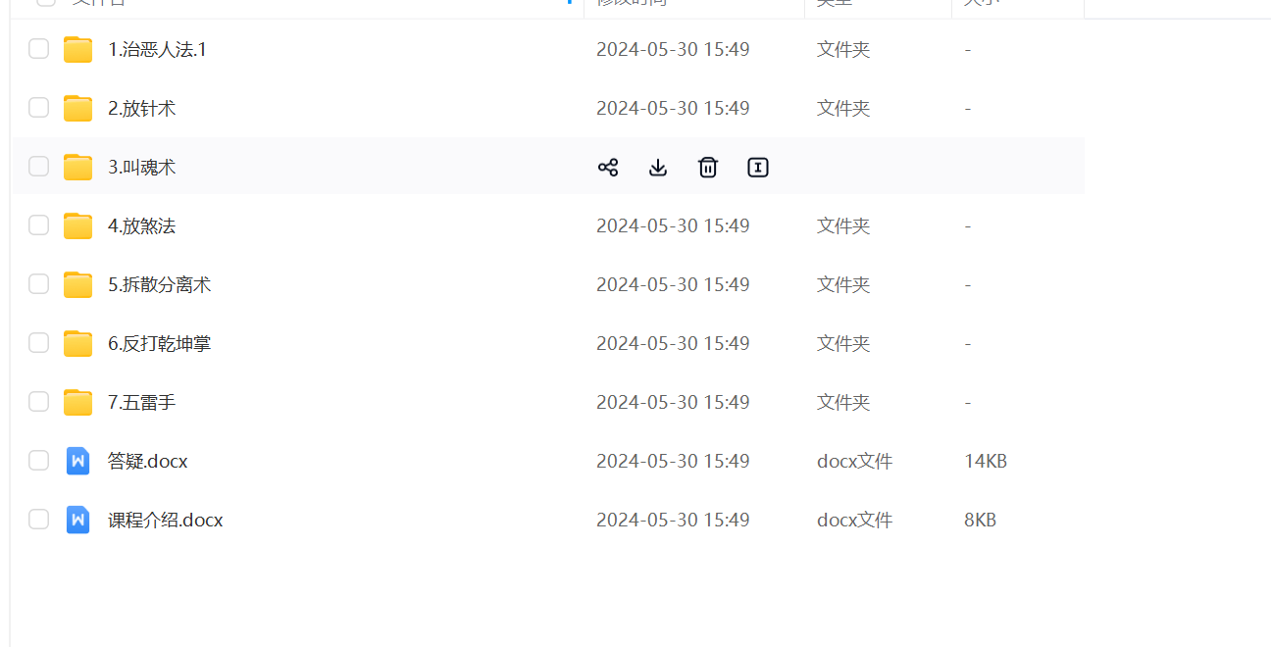1271x647 pixels.
Task: Open the 1.治恶人法.1 folder name link
Action: click(x=157, y=50)
